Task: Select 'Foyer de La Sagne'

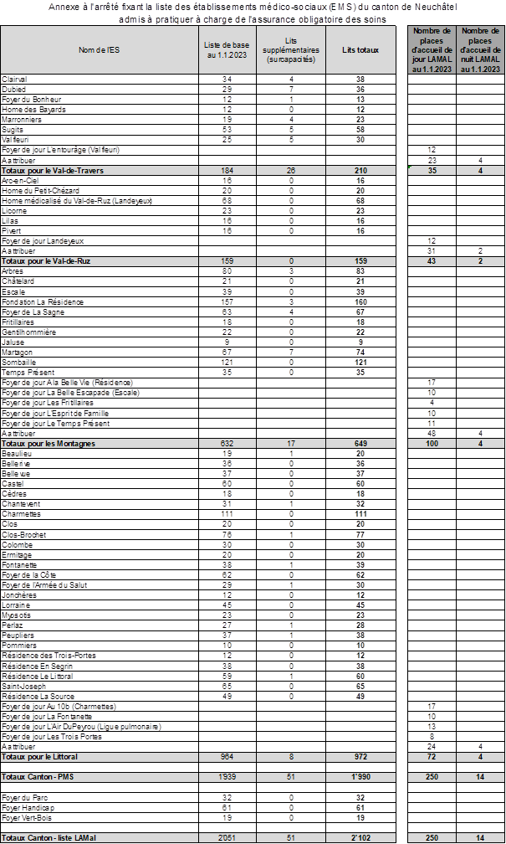Action: point(33,312)
